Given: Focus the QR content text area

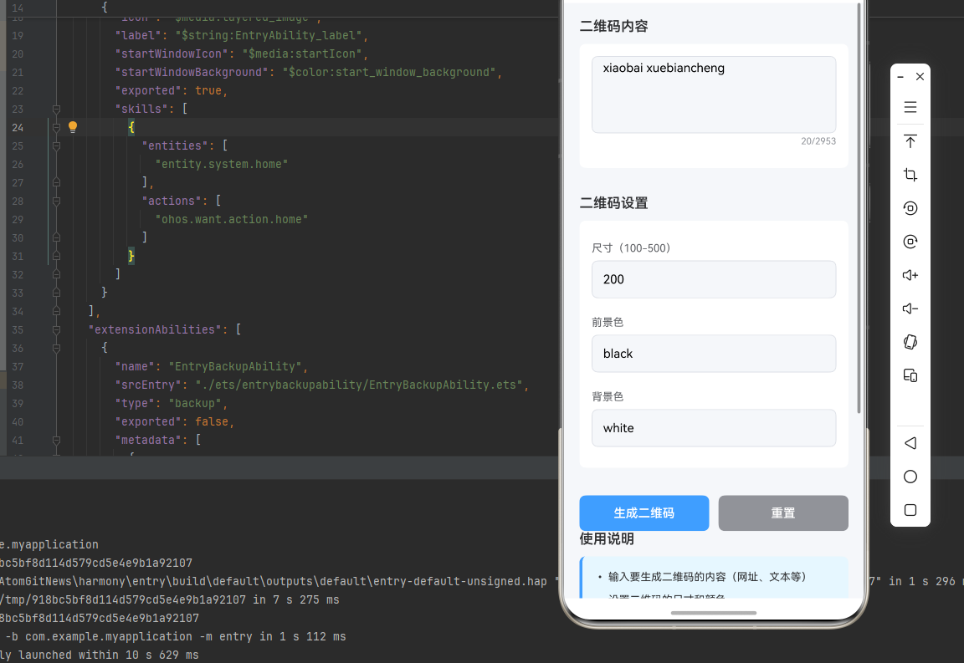Looking at the screenshot, I should pos(714,94).
